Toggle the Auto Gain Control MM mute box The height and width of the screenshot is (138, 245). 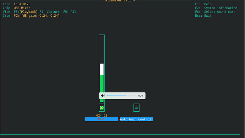point(136,108)
